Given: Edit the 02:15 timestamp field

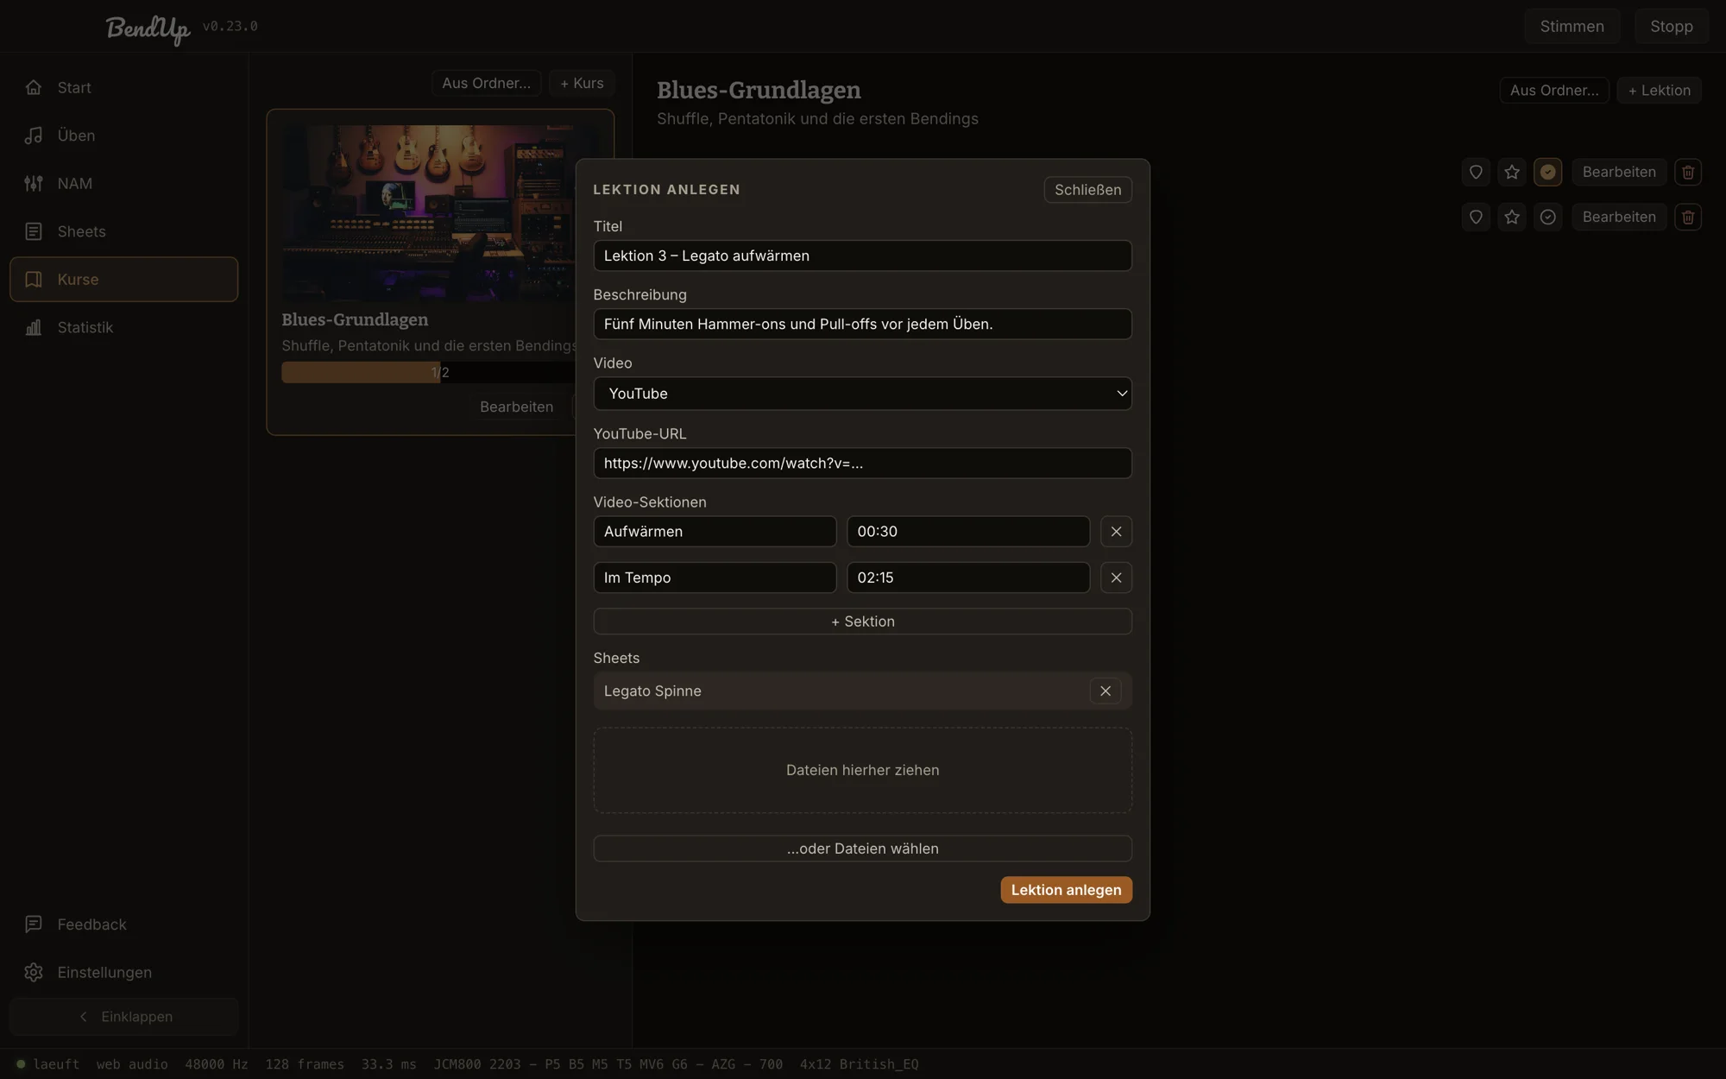Looking at the screenshot, I should pyautogui.click(x=968, y=577).
